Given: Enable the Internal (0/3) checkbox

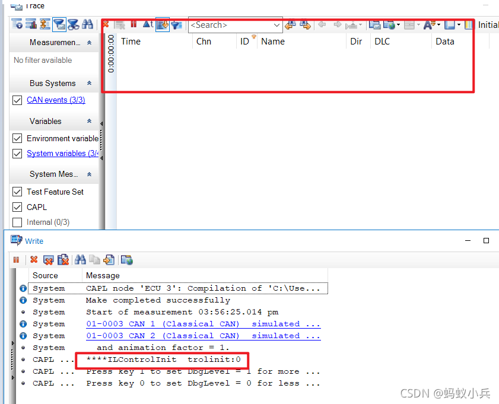Looking at the screenshot, I should (x=17, y=222).
